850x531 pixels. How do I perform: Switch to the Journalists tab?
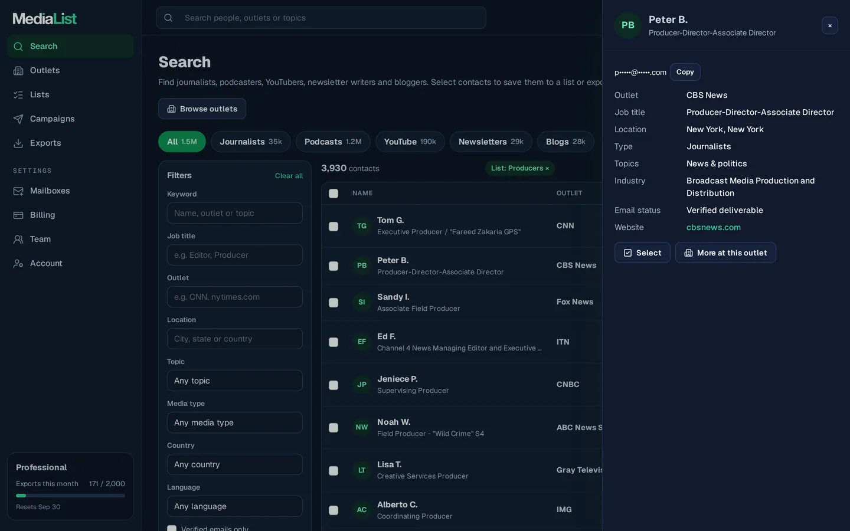[x=251, y=142]
